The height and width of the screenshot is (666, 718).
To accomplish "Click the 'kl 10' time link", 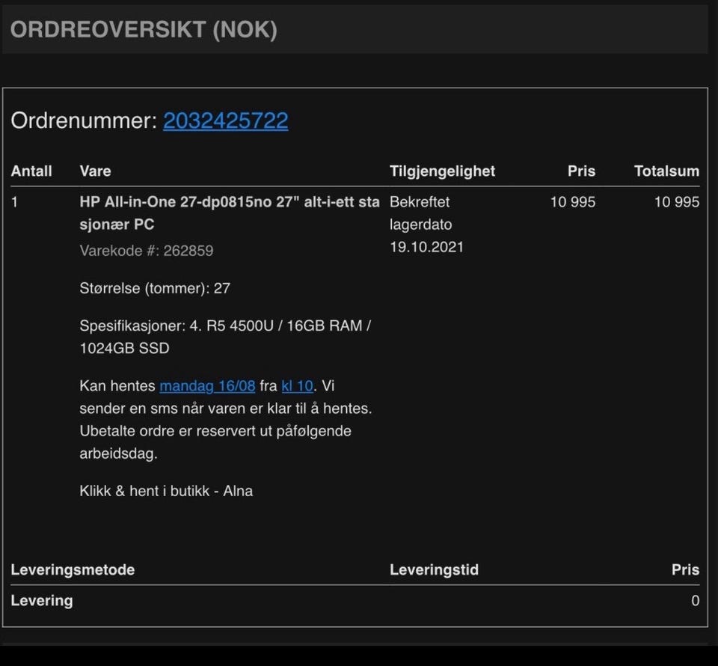I will point(297,385).
